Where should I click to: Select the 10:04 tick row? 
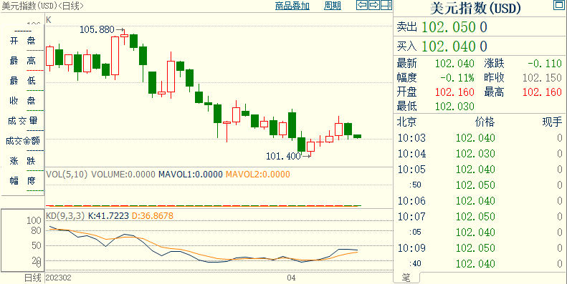coord(480,154)
